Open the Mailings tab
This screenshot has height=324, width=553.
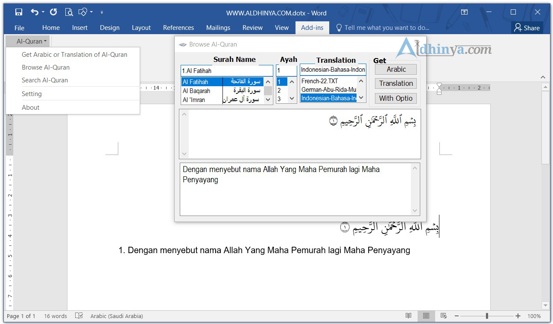pos(218,28)
